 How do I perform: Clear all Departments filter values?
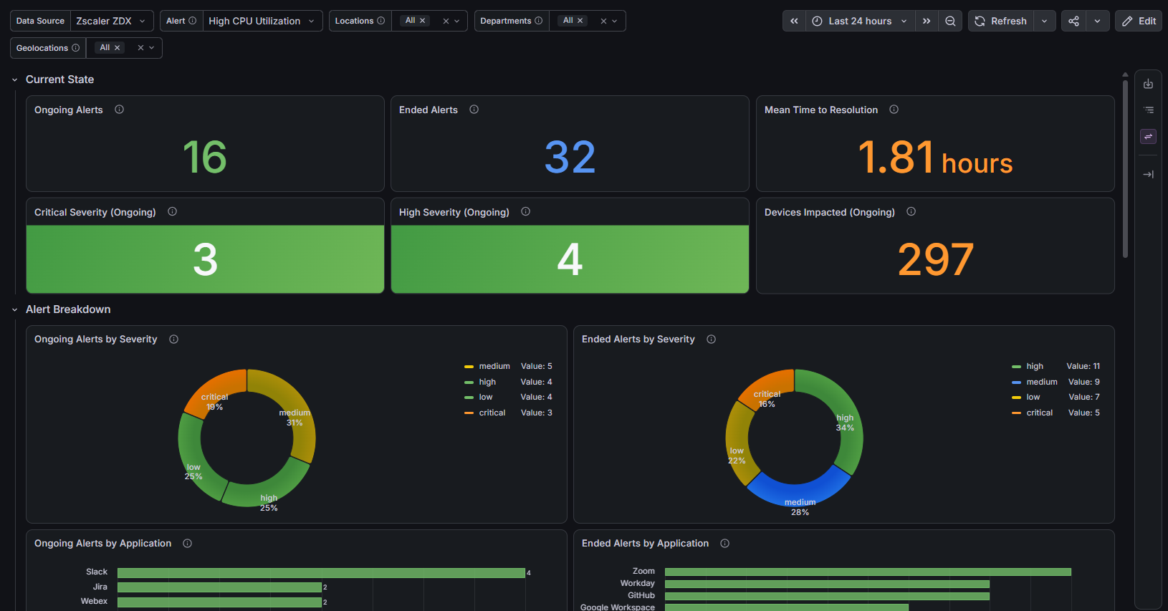603,21
